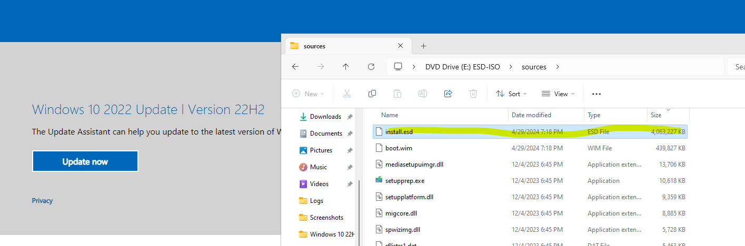The width and height of the screenshot is (745, 246).
Task: Open the View dropdown
Action: 558,94
